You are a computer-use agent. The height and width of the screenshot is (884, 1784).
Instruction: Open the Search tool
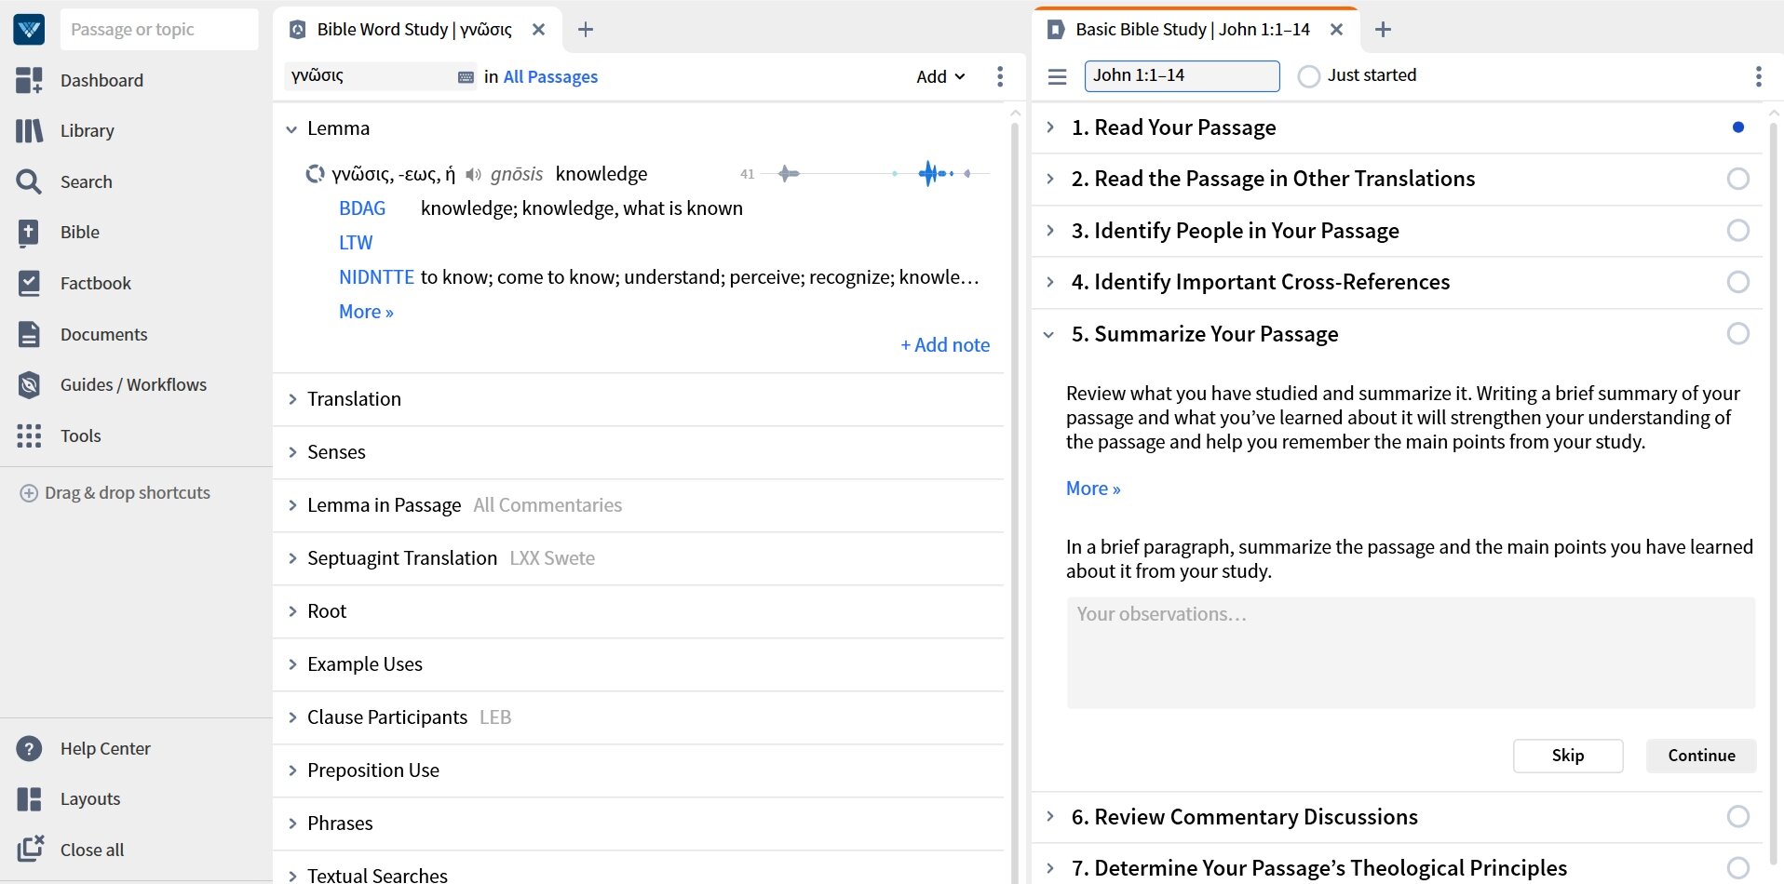coord(87,181)
